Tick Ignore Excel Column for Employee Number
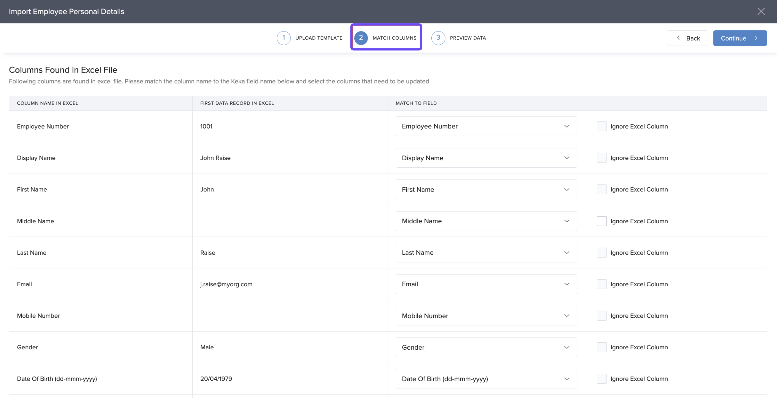This screenshot has height=398, width=777. coord(602,126)
